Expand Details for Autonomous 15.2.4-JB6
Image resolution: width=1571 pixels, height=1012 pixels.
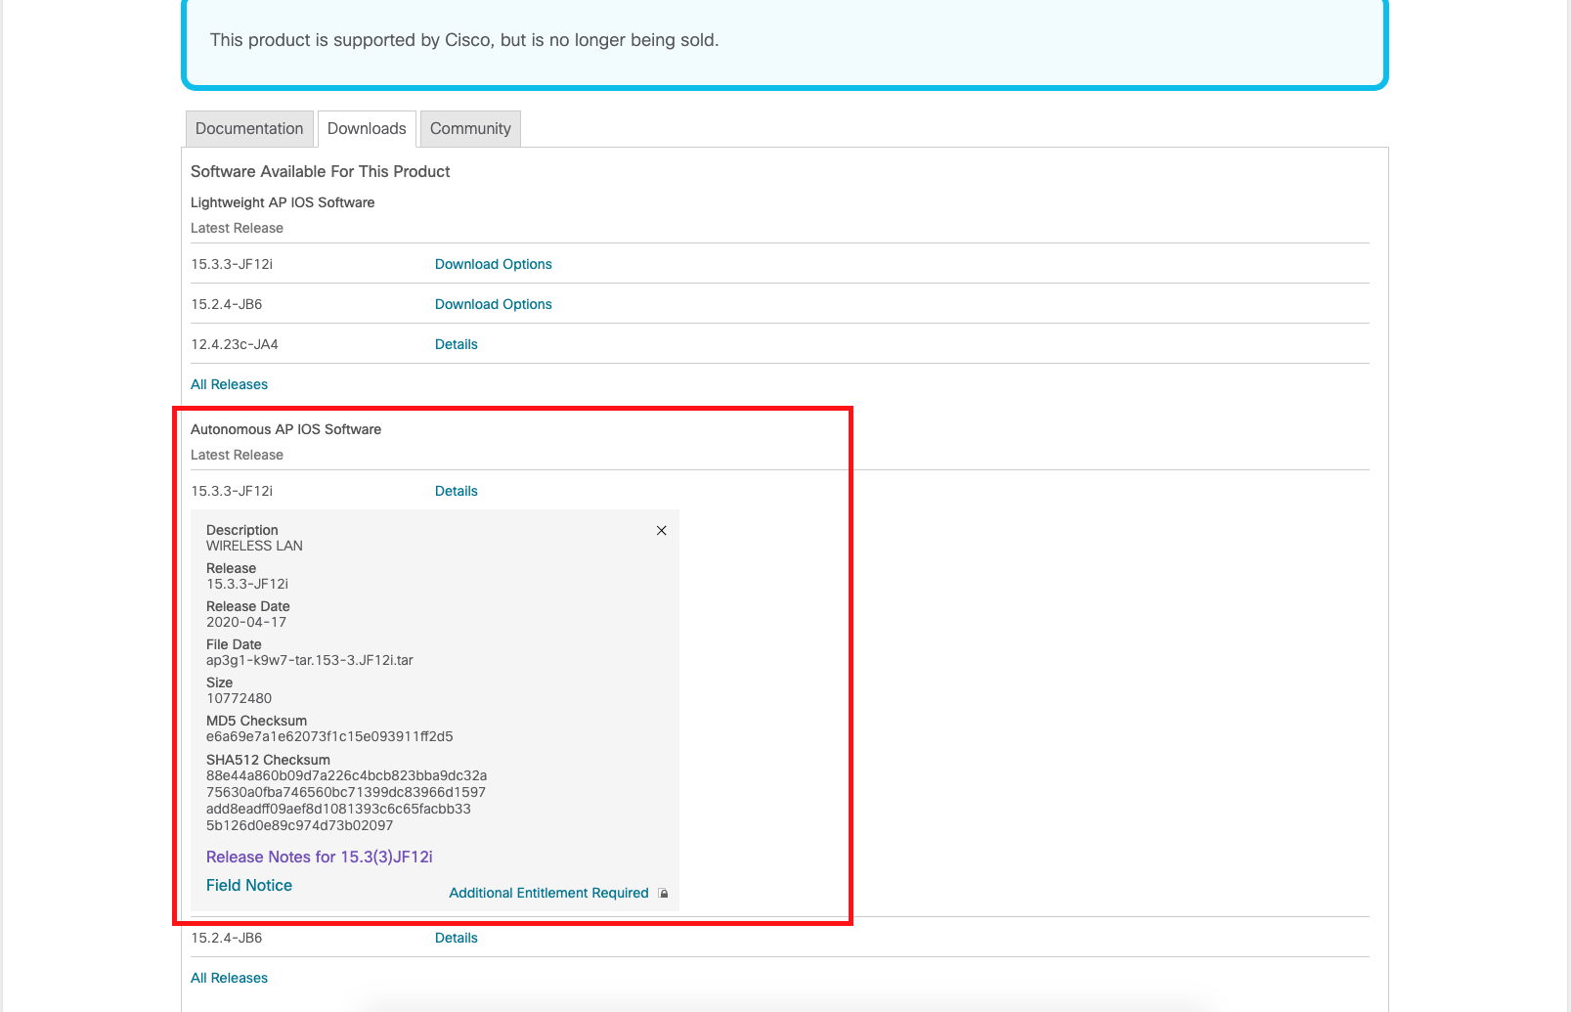coord(457,938)
